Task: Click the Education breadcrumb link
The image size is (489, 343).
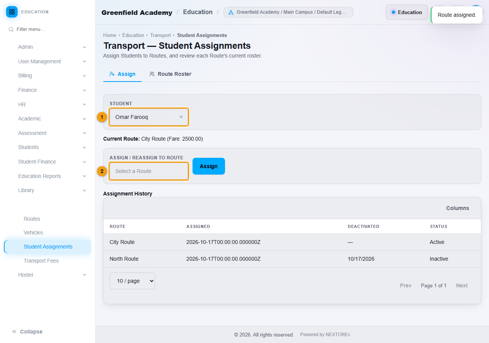Action: (x=133, y=35)
